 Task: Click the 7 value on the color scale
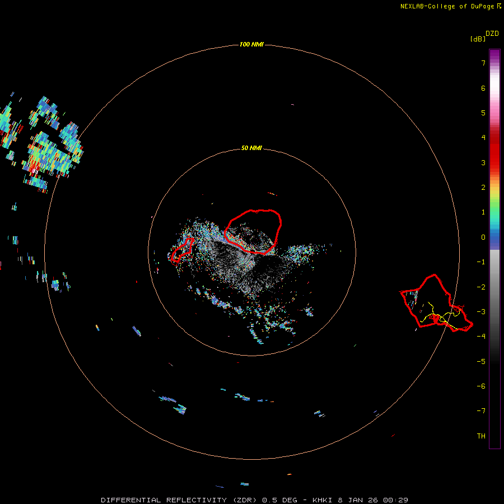tap(483, 63)
